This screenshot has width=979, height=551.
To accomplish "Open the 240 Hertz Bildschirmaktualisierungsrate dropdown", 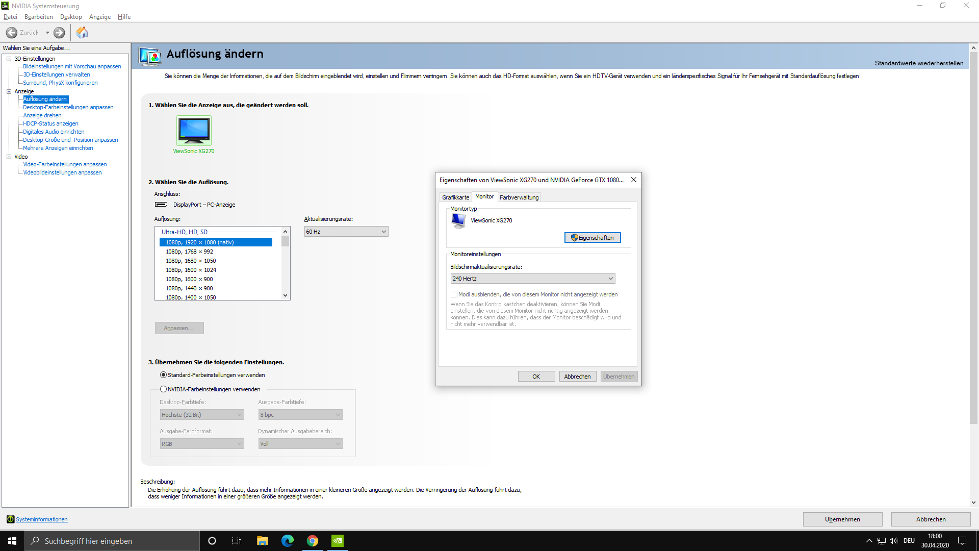I will point(533,279).
